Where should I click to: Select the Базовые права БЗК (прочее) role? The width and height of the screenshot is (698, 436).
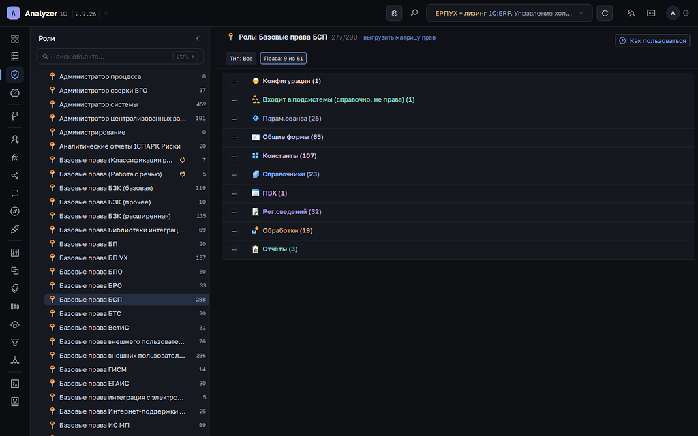coord(127,202)
